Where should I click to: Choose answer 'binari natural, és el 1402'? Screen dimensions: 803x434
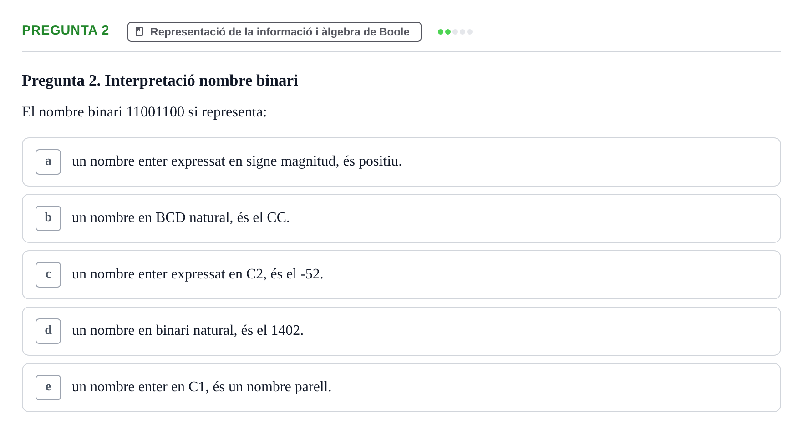[401, 331]
